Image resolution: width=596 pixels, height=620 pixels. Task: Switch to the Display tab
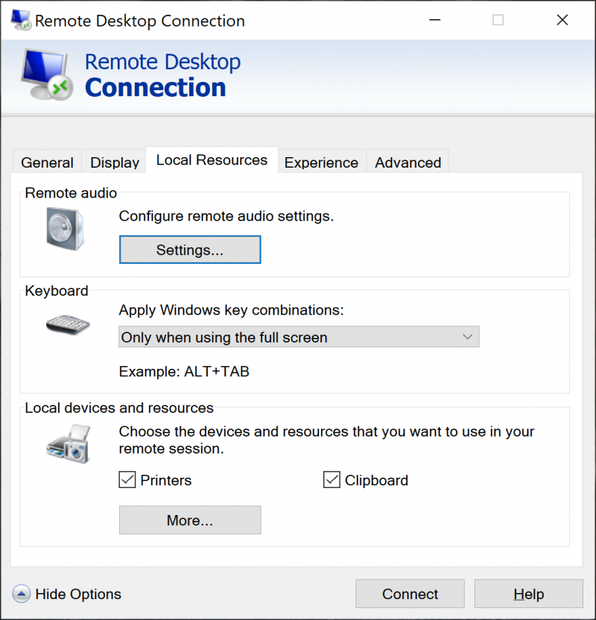pyautogui.click(x=115, y=162)
